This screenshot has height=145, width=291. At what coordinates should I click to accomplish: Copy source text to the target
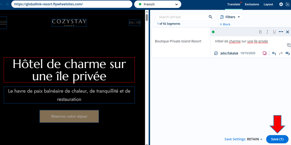pyautogui.click(x=264, y=53)
